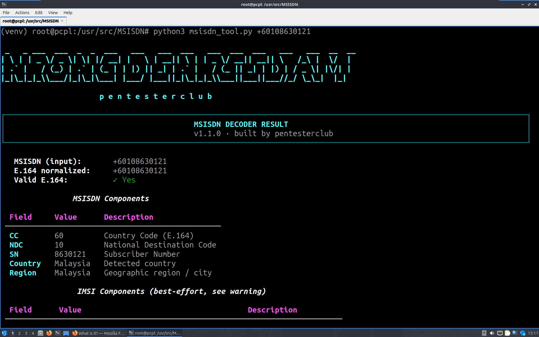Click the Subscriber Number description
This screenshot has width=539, height=337.
click(x=142, y=254)
